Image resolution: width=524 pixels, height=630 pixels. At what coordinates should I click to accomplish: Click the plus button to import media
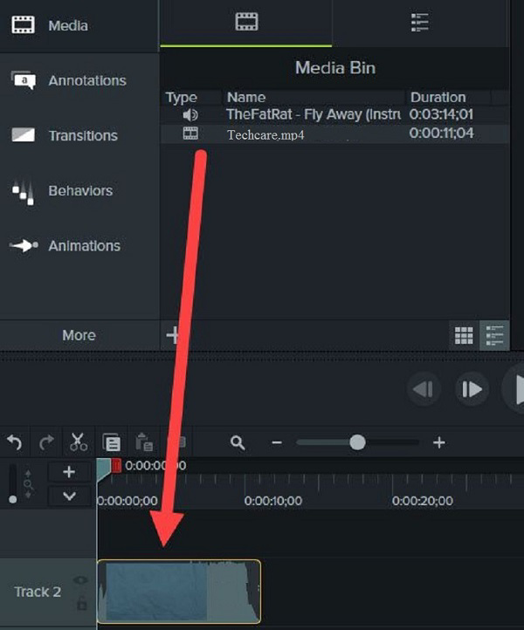click(x=172, y=335)
